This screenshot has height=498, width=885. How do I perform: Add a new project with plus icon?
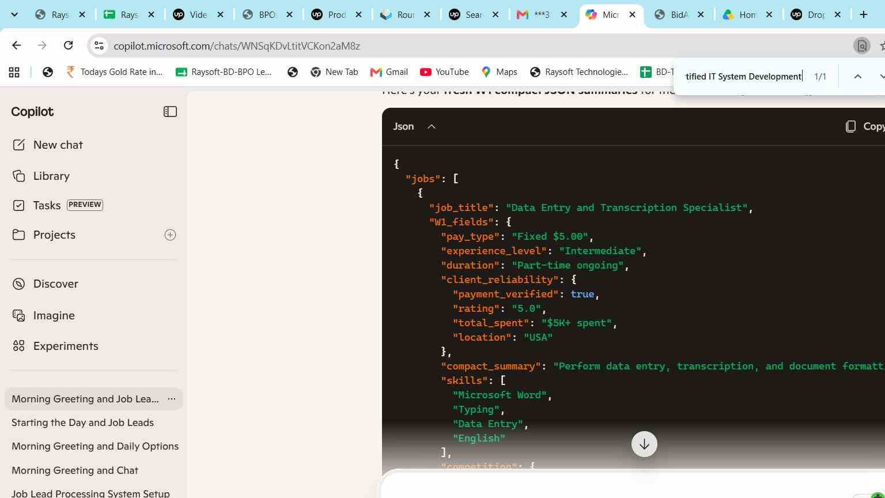[170, 235]
